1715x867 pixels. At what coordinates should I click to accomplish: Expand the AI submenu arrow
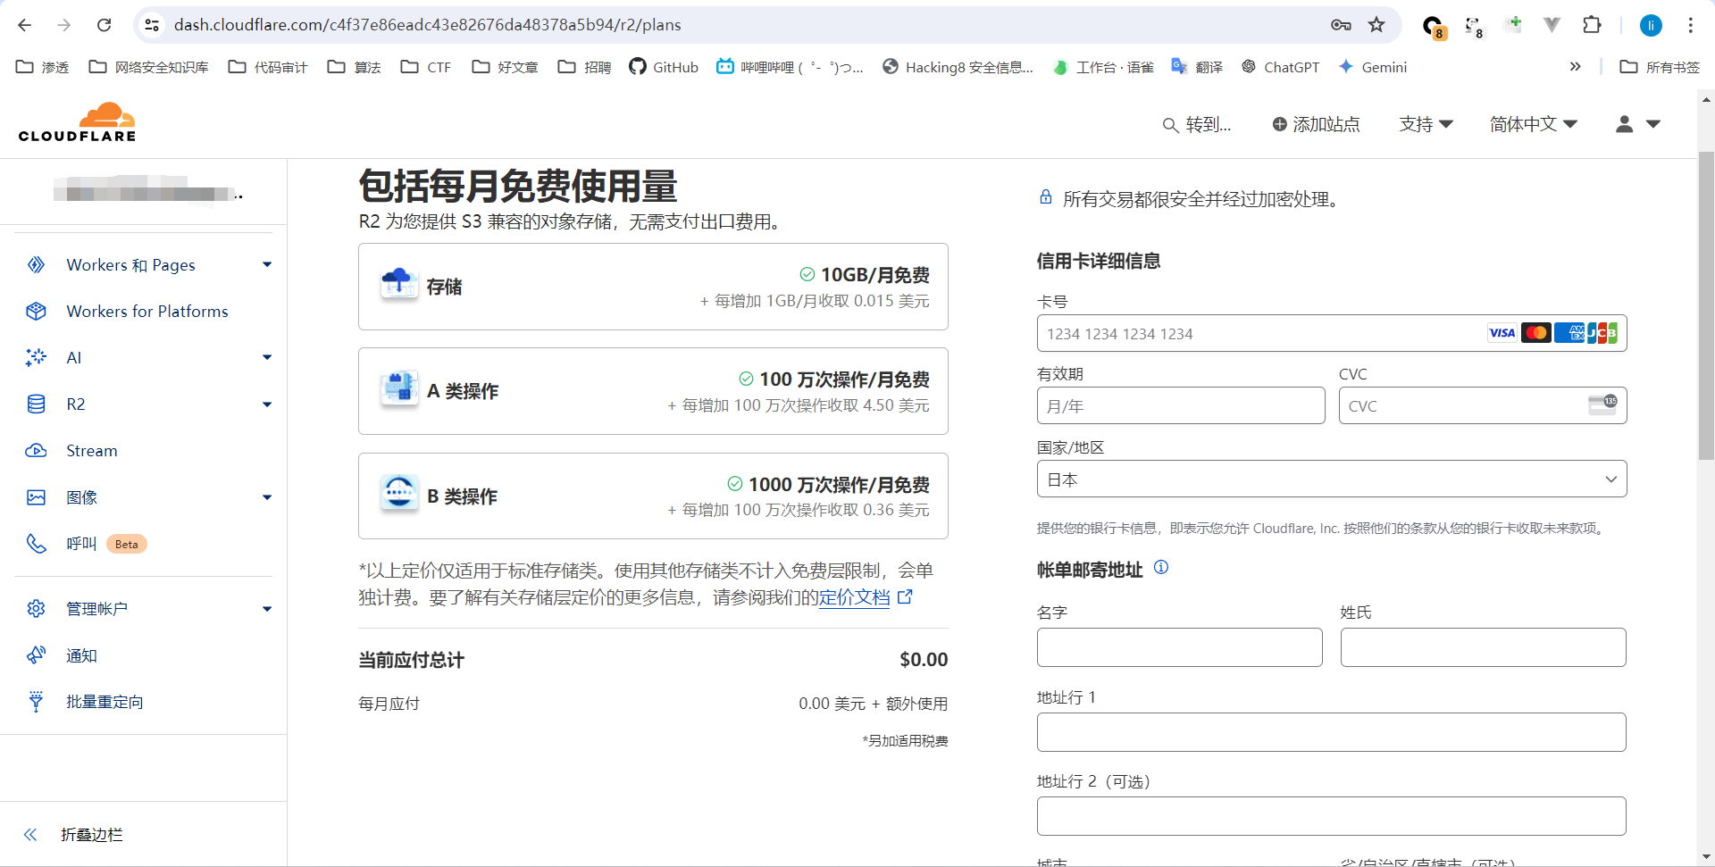coord(267,357)
